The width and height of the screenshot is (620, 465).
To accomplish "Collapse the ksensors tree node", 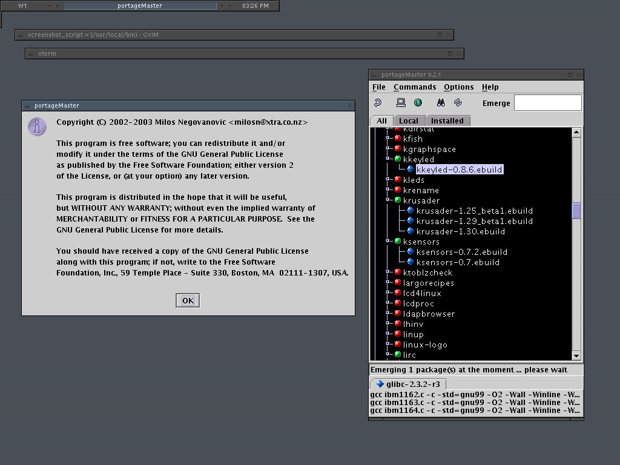I will 387,241.
